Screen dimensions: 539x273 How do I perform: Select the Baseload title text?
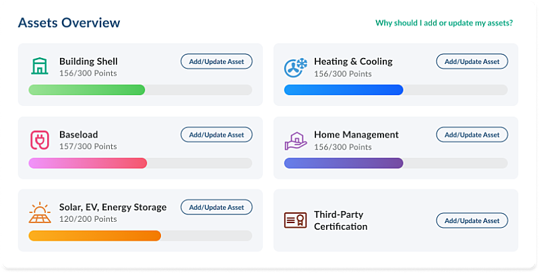point(79,134)
